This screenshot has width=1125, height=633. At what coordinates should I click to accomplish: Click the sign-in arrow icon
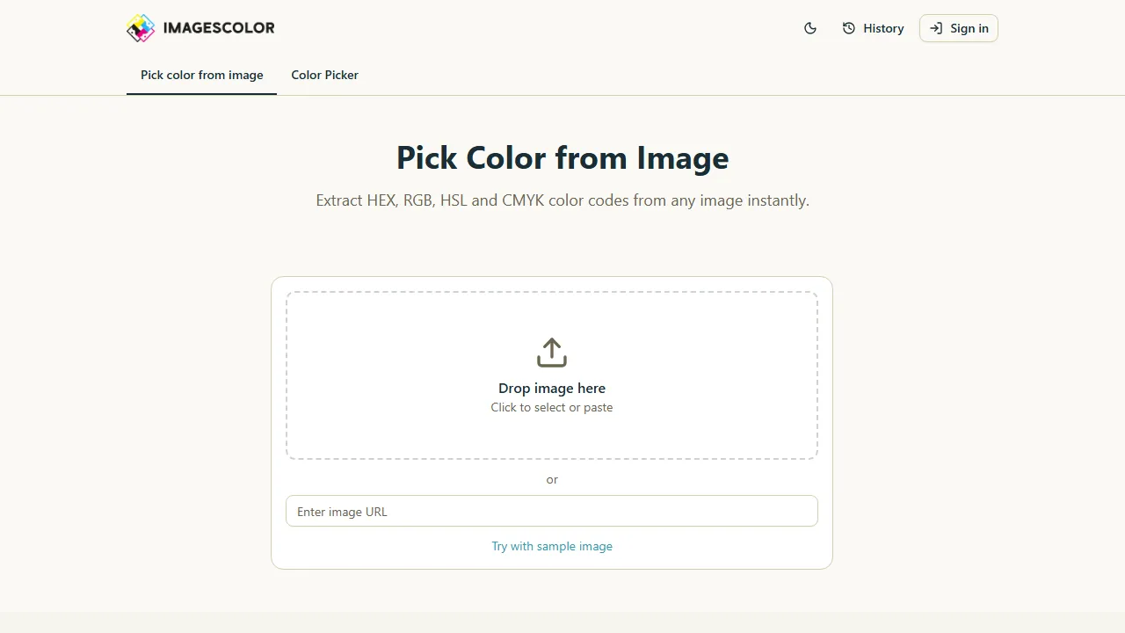click(934, 28)
